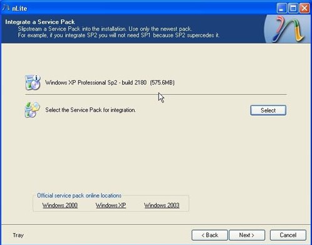
Task: Click the nLite title bar icon
Action: pos(6,8)
